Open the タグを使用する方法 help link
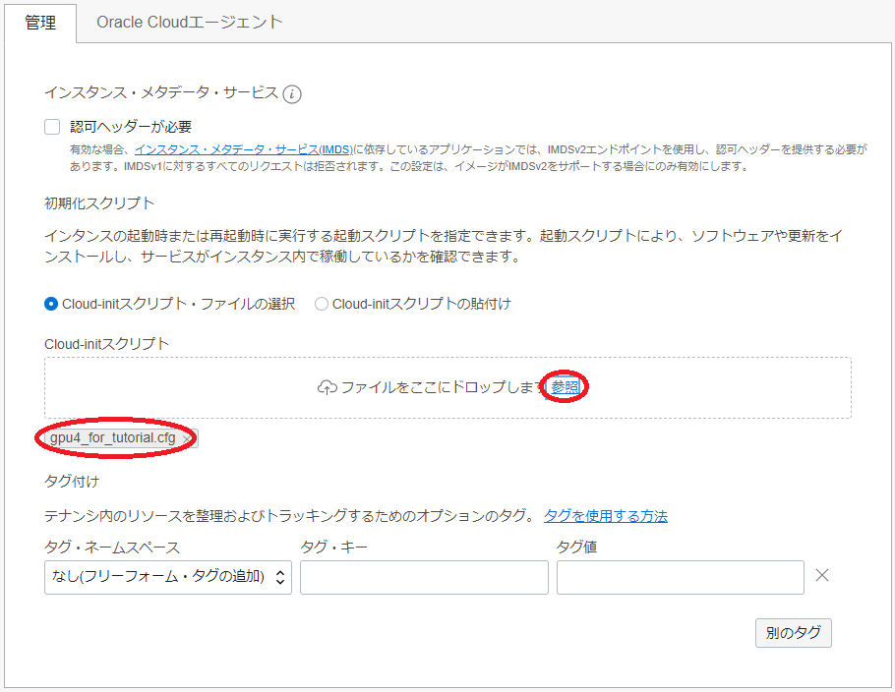 [x=606, y=516]
